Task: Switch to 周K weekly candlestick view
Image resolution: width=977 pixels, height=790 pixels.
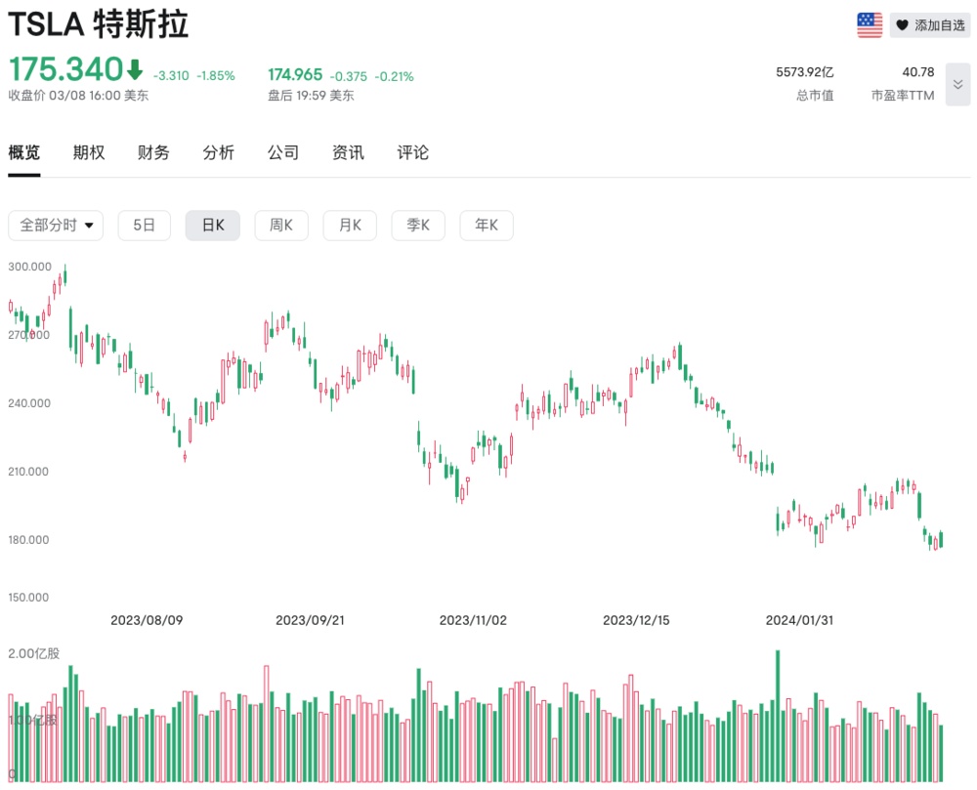Action: [281, 226]
